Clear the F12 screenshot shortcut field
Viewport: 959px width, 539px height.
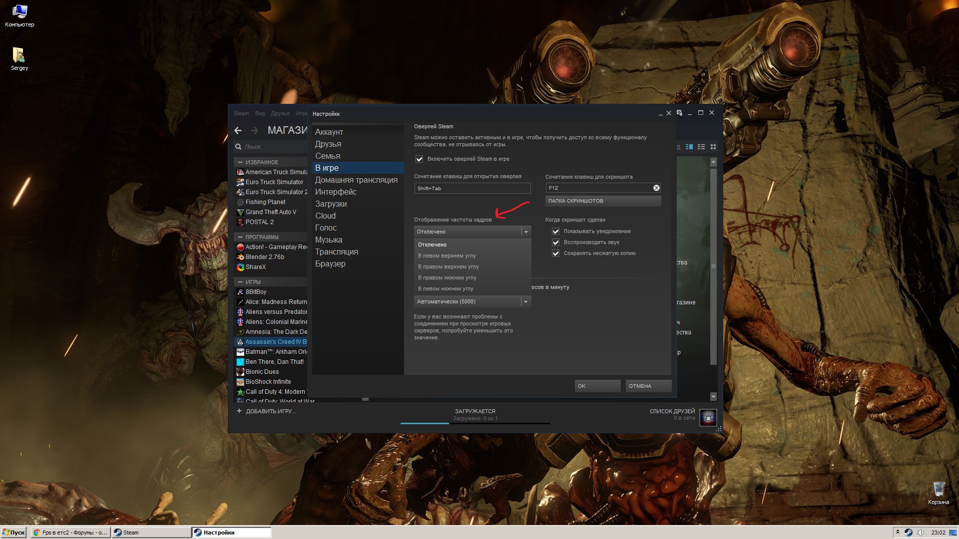tap(656, 188)
